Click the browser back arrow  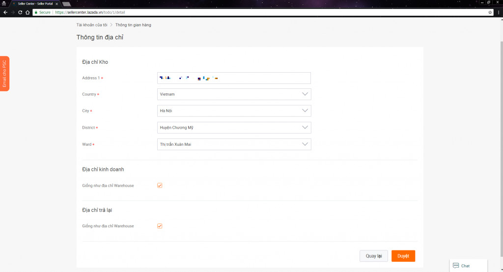coord(5,12)
